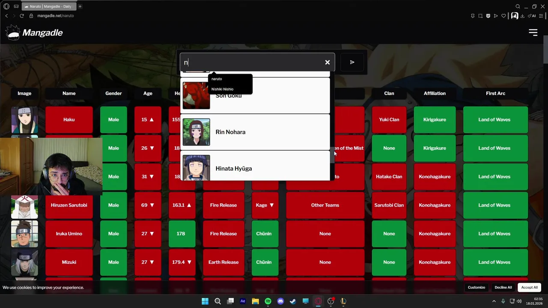Select Son Gokū from suggestions
The height and width of the screenshot is (308, 548).
[x=255, y=95]
